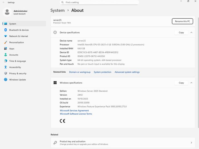Click the Experience pack value text
This screenshot has width=199, height=149.
click(102, 106)
